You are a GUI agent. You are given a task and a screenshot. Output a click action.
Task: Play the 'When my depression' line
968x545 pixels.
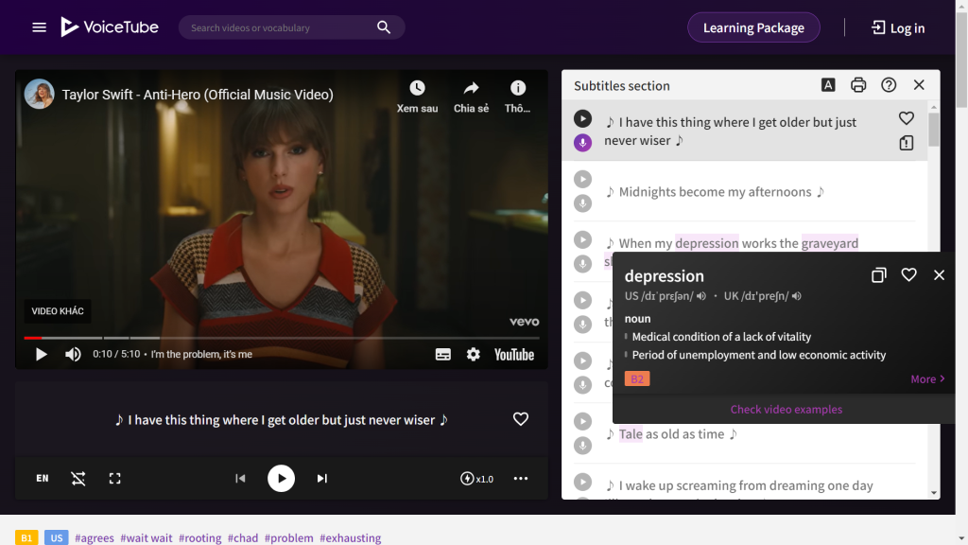pyautogui.click(x=582, y=239)
